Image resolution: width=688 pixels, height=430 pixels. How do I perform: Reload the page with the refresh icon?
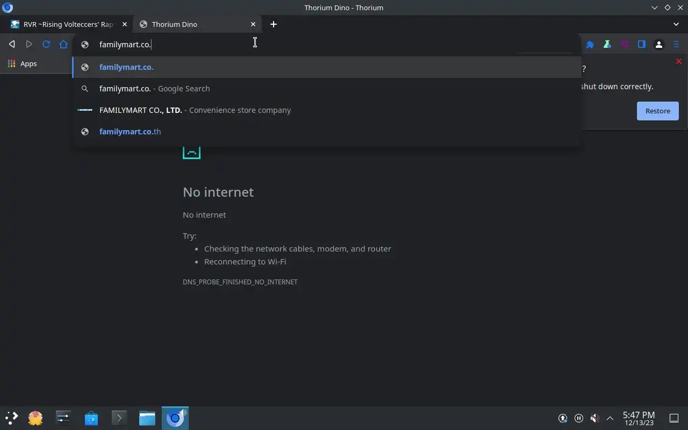click(x=46, y=45)
